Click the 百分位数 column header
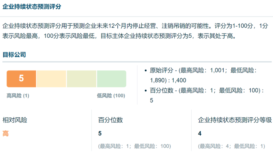The height and width of the screenshot is (155, 273). pyautogui.click(x=110, y=120)
